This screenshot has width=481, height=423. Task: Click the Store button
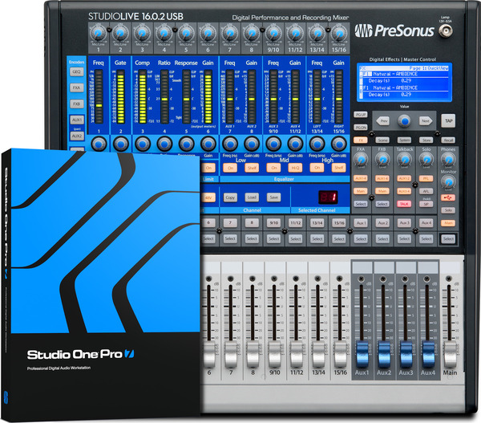point(426,140)
